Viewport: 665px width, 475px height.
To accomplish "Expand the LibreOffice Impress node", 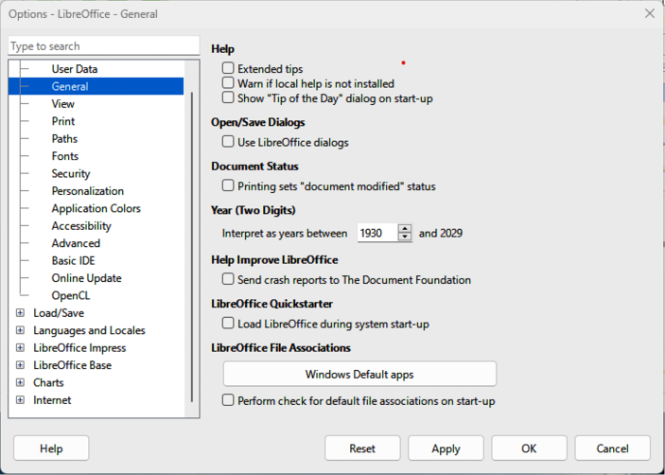I will (x=20, y=348).
